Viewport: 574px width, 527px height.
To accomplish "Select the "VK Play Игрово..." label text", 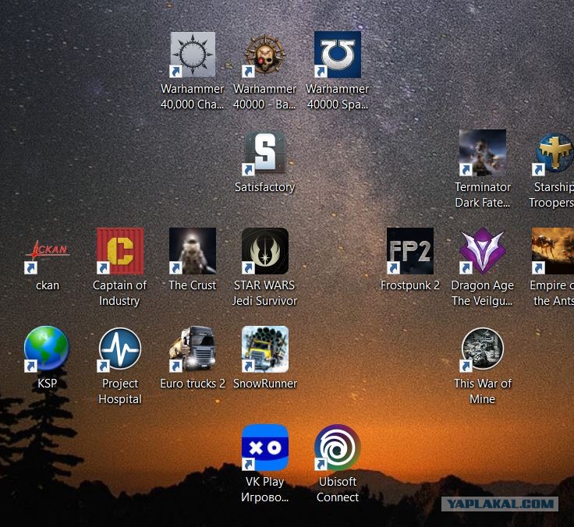I will (264, 490).
